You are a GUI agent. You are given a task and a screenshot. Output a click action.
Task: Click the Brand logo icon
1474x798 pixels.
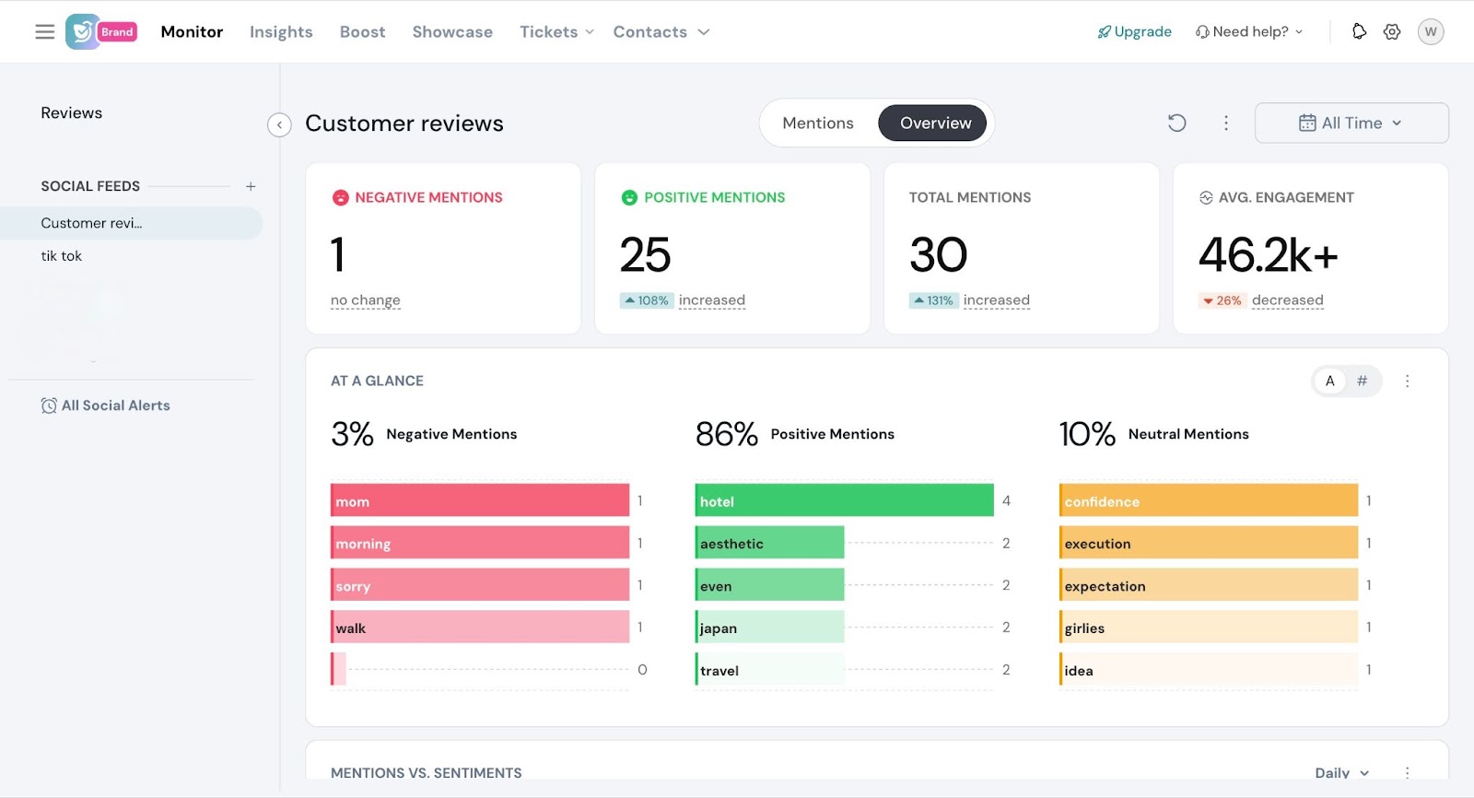pyautogui.click(x=83, y=32)
